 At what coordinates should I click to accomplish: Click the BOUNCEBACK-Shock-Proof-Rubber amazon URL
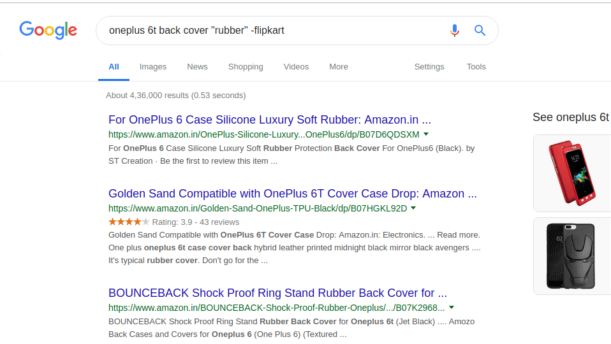pos(276,308)
